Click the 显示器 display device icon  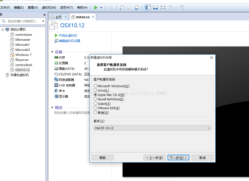[x=56, y=96]
